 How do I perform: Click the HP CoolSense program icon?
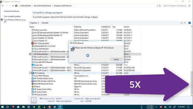coord(33,73)
